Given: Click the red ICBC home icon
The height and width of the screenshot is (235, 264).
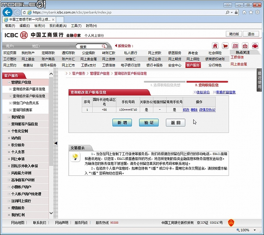Looking at the screenshot, I should coord(215,46).
